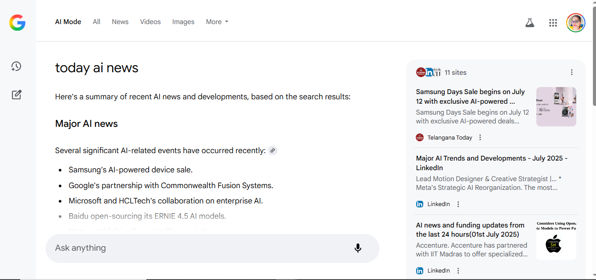
Task: Click the Google and Commonwealth Fusion Systems bullet
Action: click(171, 185)
